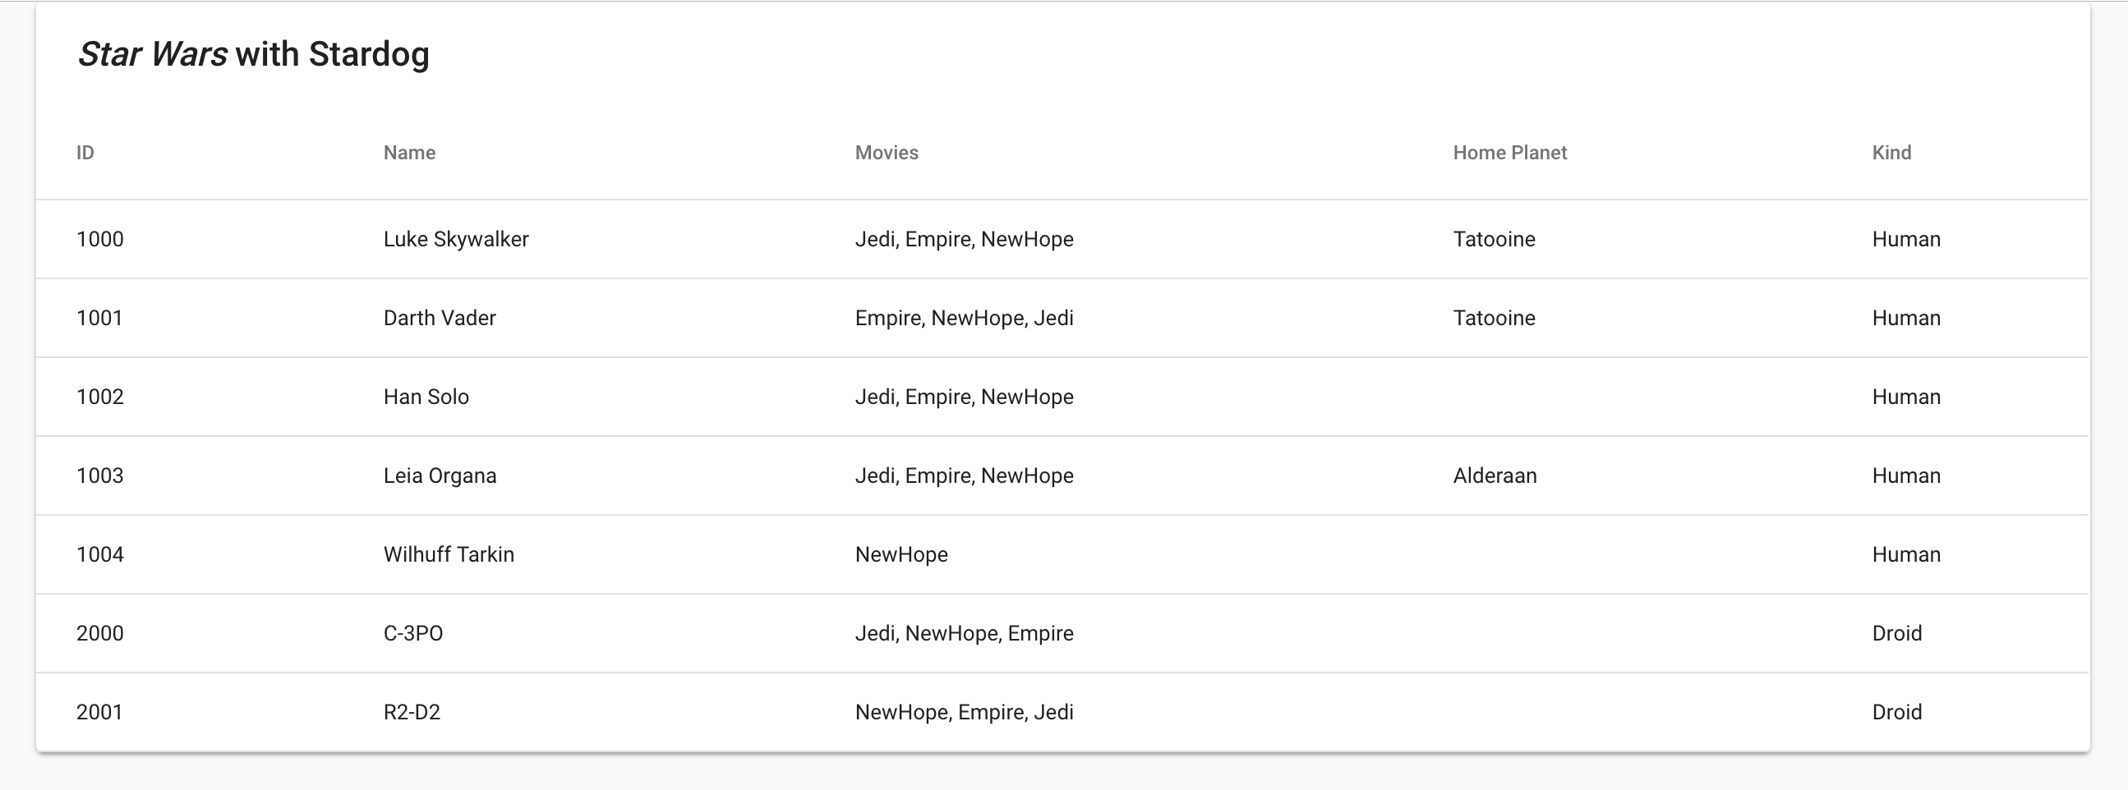This screenshot has width=2128, height=790.
Task: Select the Luke Skywalker name cell
Action: 455,240
